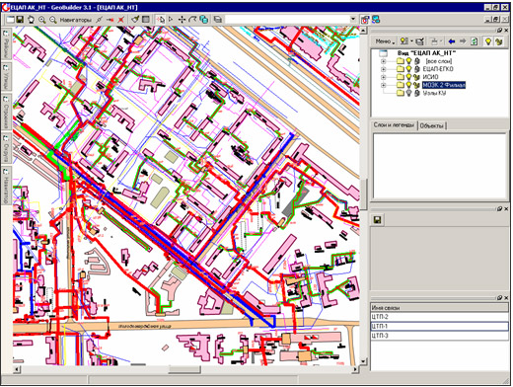Click the save icon in the lower right panel
This screenshot has width=513, height=387.
pos(378,219)
